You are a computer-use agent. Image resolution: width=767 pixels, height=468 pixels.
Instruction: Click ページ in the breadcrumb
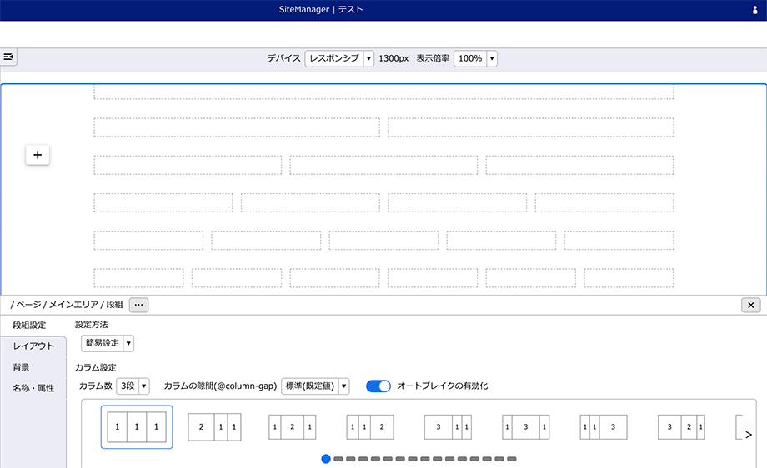(x=29, y=305)
